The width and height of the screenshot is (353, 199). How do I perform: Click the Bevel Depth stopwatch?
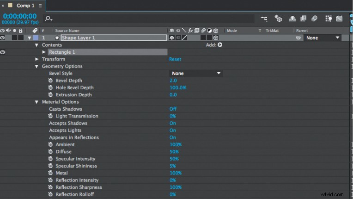click(x=51, y=81)
